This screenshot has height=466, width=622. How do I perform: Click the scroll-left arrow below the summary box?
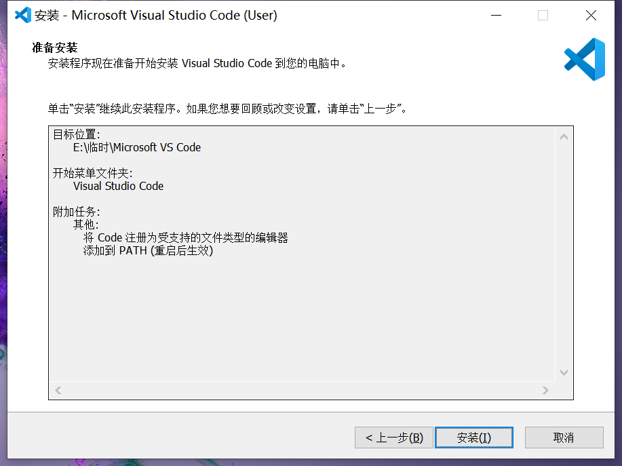[x=58, y=389]
